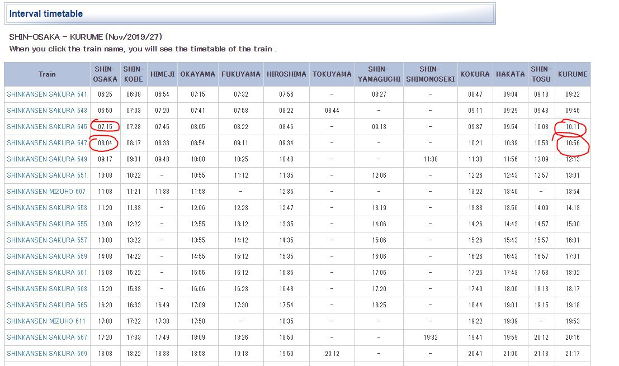Screen dimensions: 619x366
Task: Select SHINKANSEN MIZUHO 611 train link
Action: tap(46, 321)
